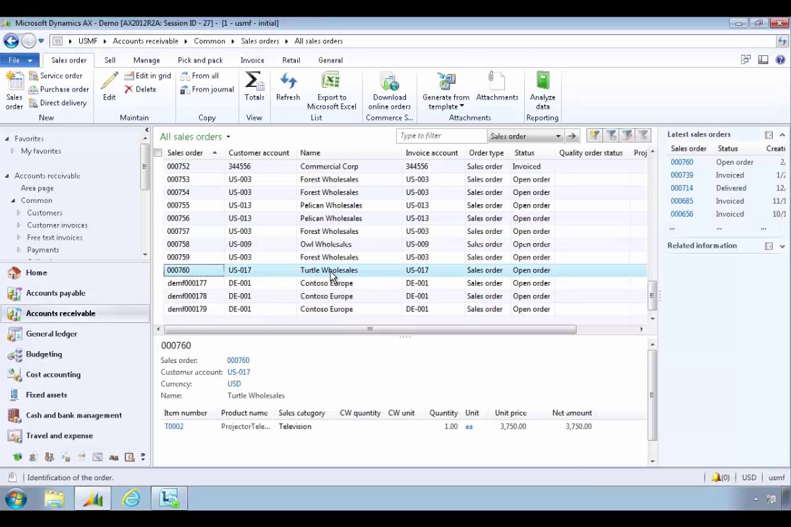Open Travel and expense module

coord(59,436)
